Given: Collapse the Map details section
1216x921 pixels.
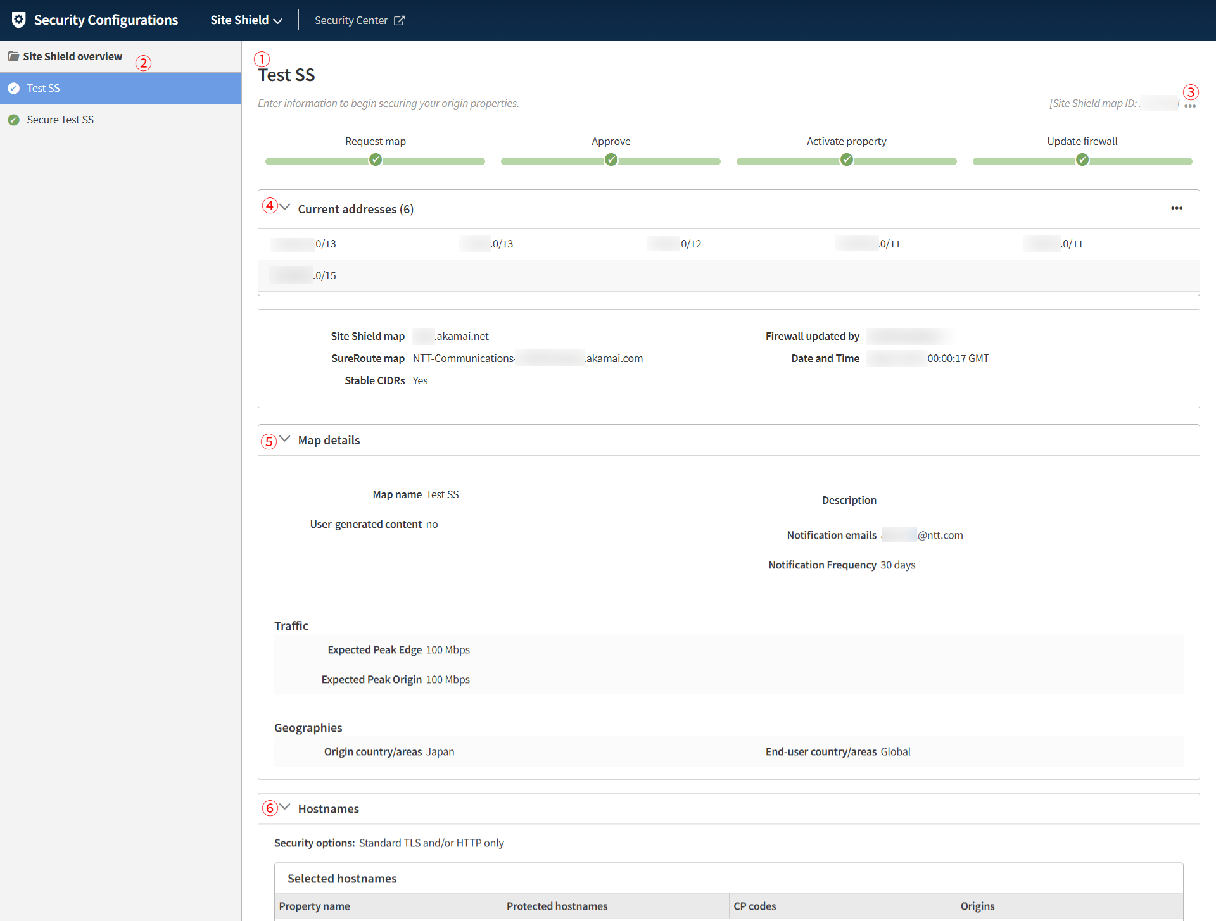Looking at the screenshot, I should 285,439.
